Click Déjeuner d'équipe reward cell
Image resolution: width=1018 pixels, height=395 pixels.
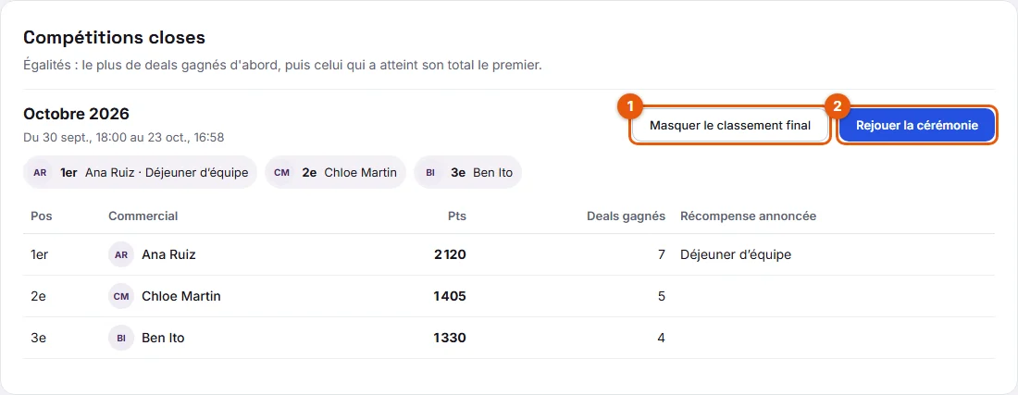(736, 255)
